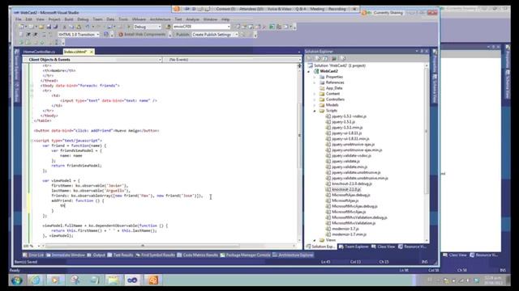519x291 pixels.
Task: Open the Output panel
Action: tap(96, 255)
